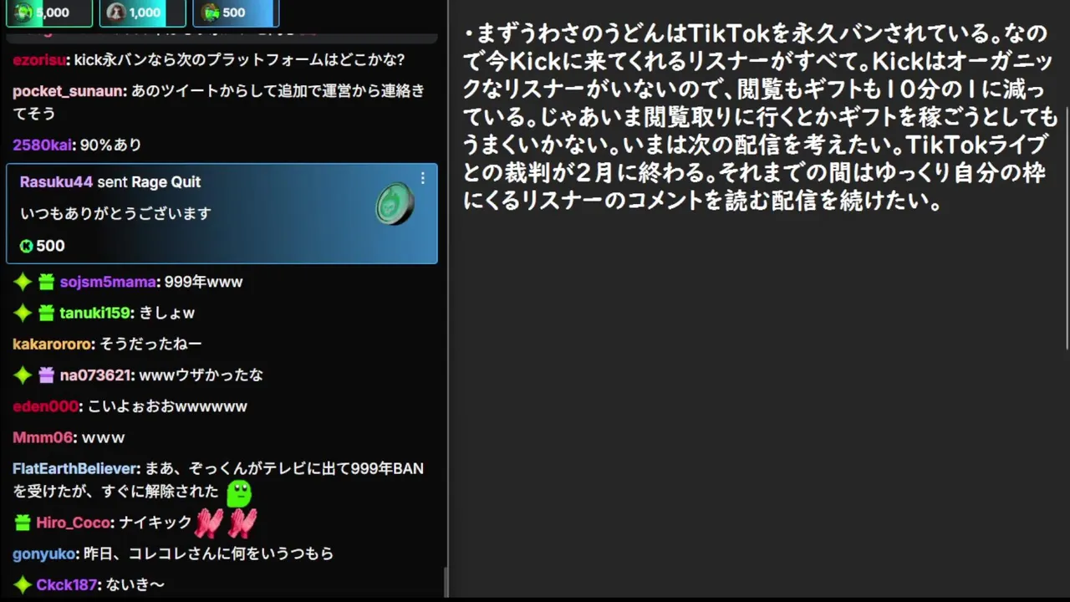
Task: Click gonyuko's message '昨日、コレコレさんに何をいうつもら'
Action: point(208,554)
